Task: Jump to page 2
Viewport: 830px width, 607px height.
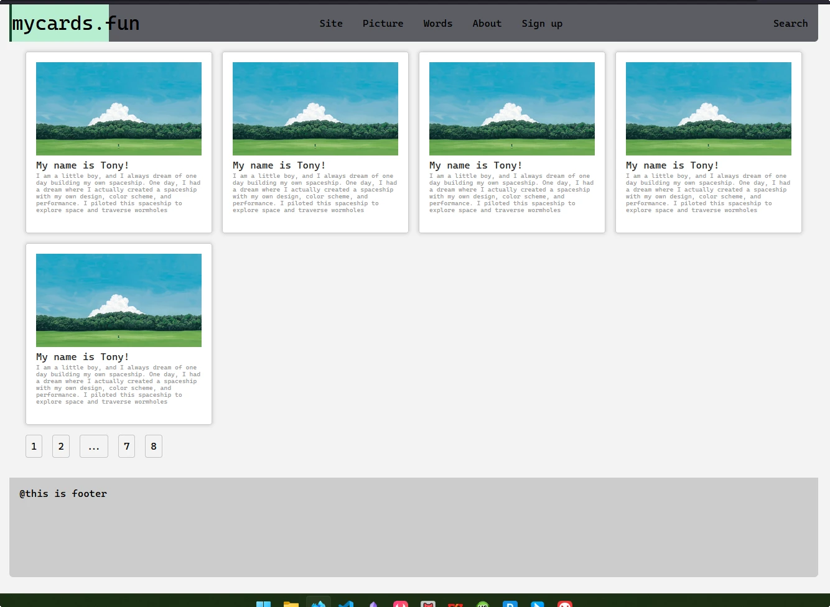Action: 61,446
